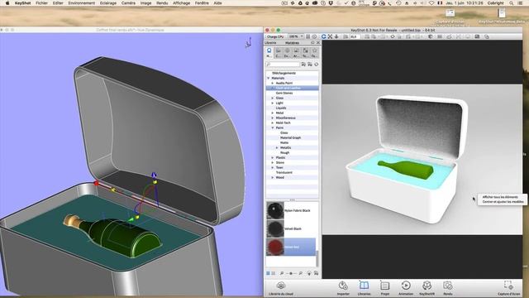Open the Matériaux library tab icon
529x298 pixels.
269,52
